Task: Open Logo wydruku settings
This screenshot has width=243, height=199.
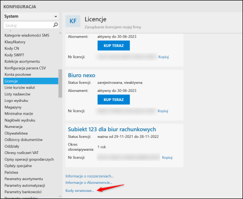Action: 16,100
